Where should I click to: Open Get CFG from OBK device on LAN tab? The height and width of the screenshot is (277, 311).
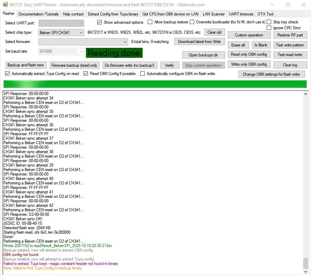point(170,14)
